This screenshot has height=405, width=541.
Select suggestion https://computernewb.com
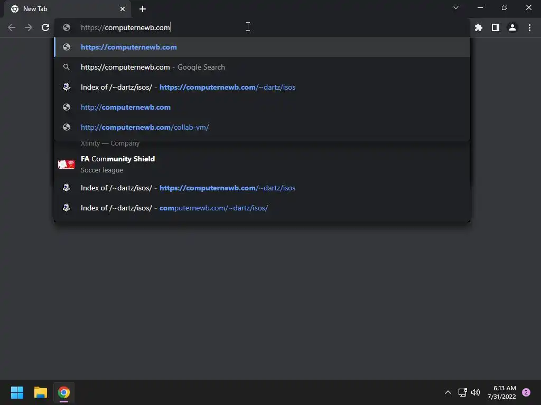pyautogui.click(x=262, y=47)
